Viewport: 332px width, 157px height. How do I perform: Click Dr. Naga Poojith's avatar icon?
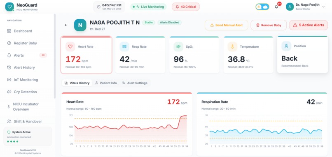(290, 7)
